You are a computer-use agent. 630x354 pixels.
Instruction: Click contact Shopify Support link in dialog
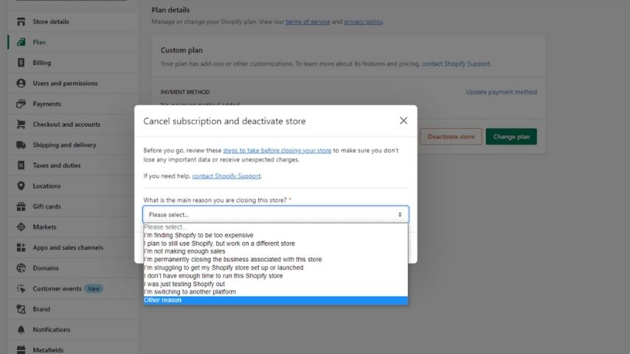pos(226,176)
